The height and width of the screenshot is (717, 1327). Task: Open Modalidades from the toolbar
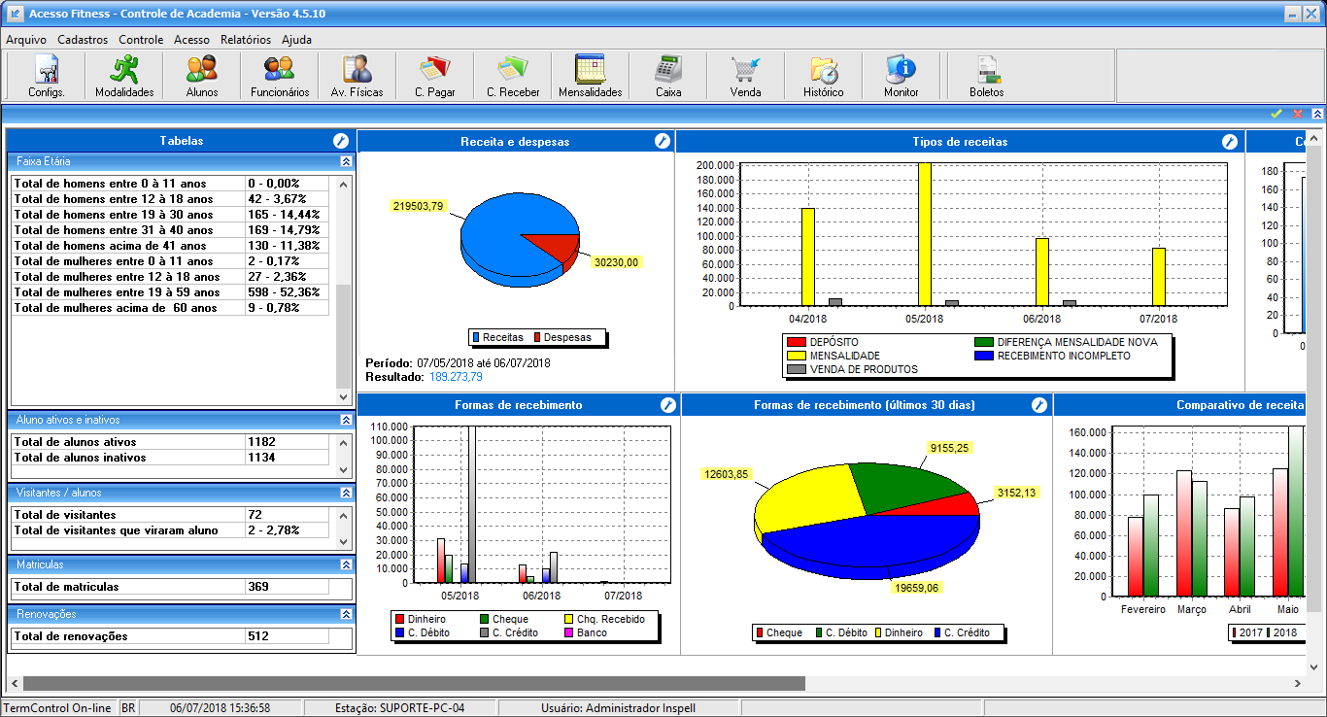(124, 76)
